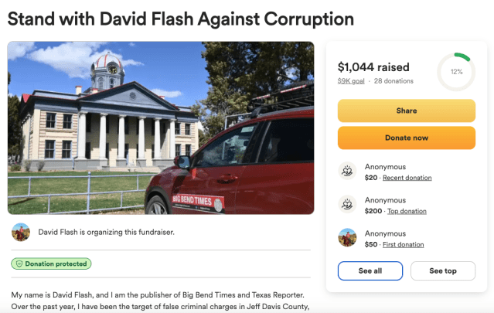The image size is (494, 313).
Task: Click the donor avatar beside the $50 donation
Action: pos(347,238)
